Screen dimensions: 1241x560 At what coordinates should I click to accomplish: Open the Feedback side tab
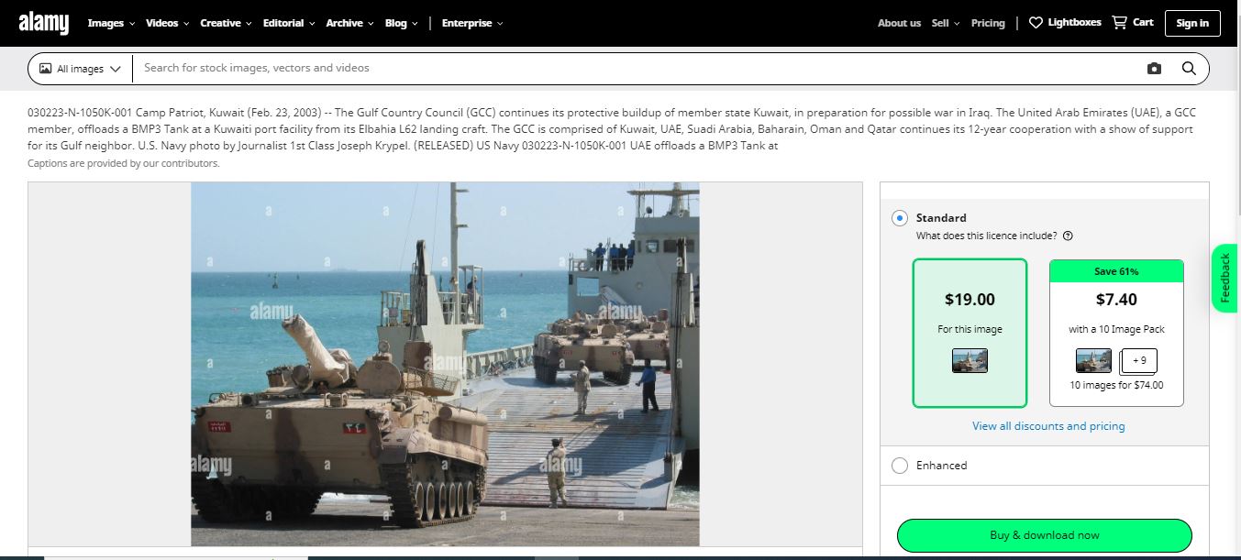[1224, 278]
